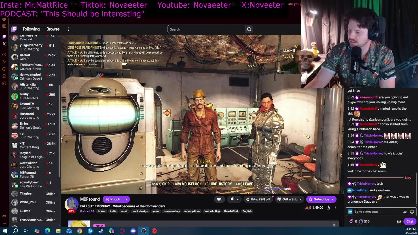Open the MBRsound channel name link
The image size is (418, 235).
[90, 199]
